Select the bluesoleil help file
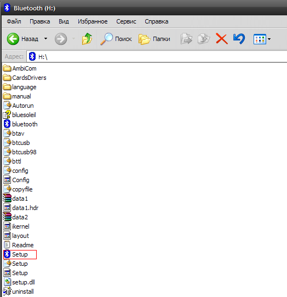 (x=20, y=115)
